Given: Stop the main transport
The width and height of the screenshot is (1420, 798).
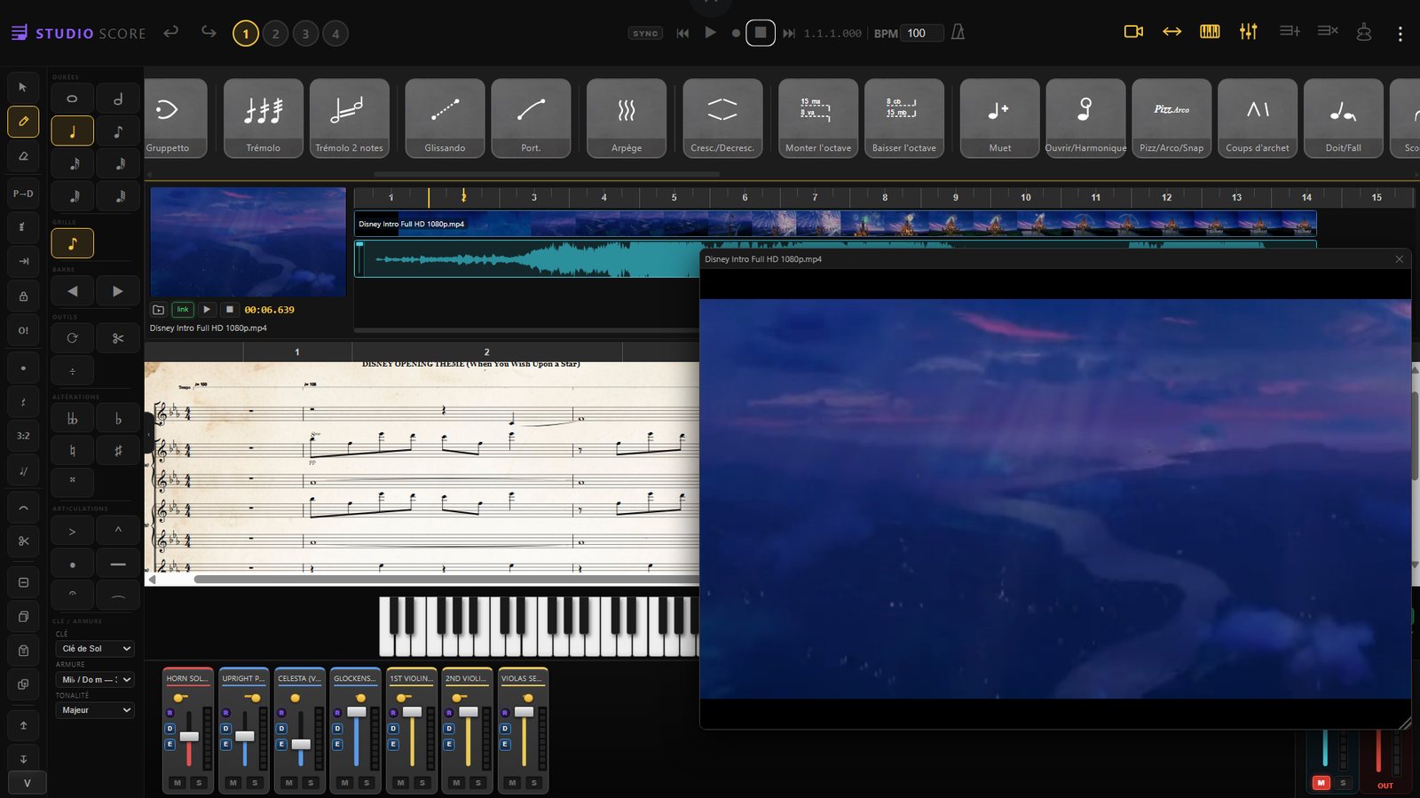Looking at the screenshot, I should pos(760,33).
